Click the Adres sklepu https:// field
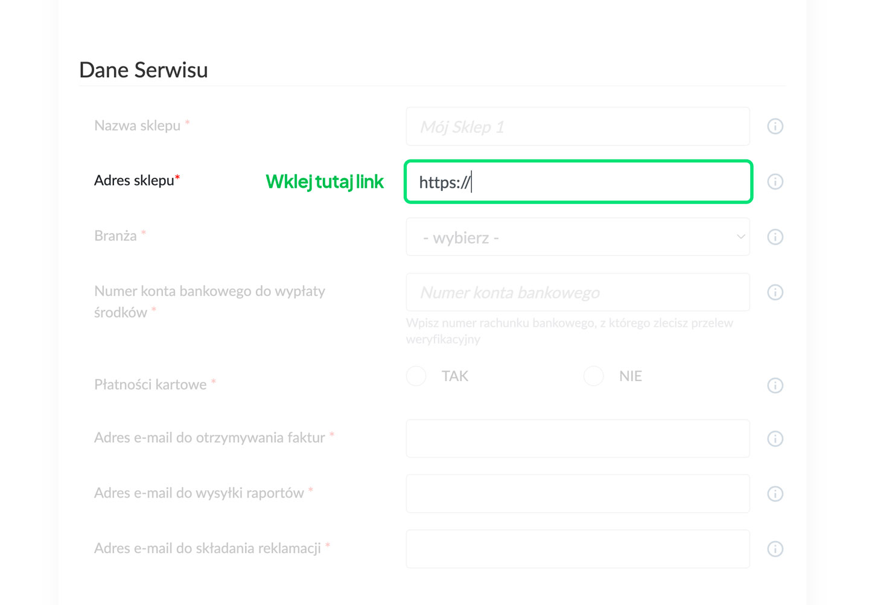The image size is (869, 605). pos(578,182)
